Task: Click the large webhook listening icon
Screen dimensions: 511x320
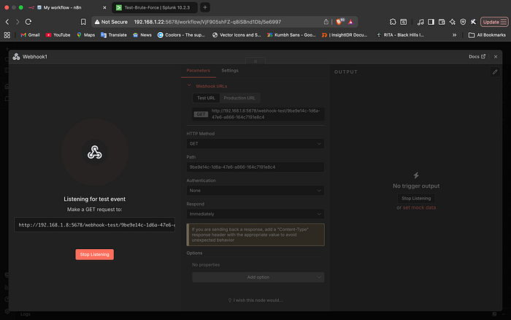Action: tap(94, 153)
